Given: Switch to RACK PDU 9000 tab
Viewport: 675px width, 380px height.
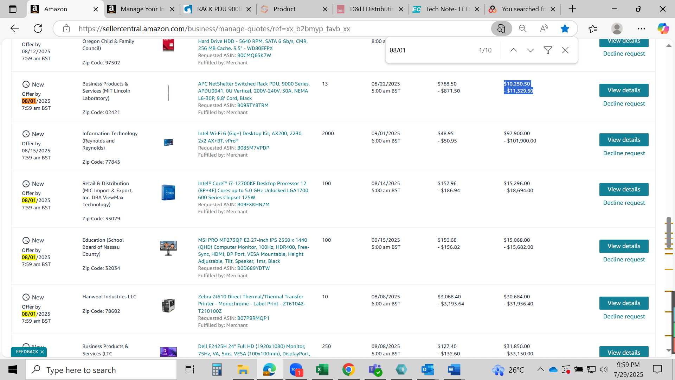Looking at the screenshot, I should point(218,9).
